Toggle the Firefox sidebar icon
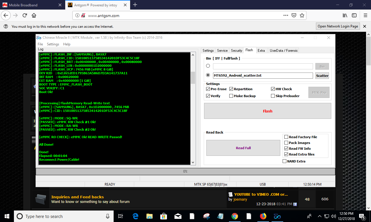This screenshot has width=371, height=222. pos(354,16)
